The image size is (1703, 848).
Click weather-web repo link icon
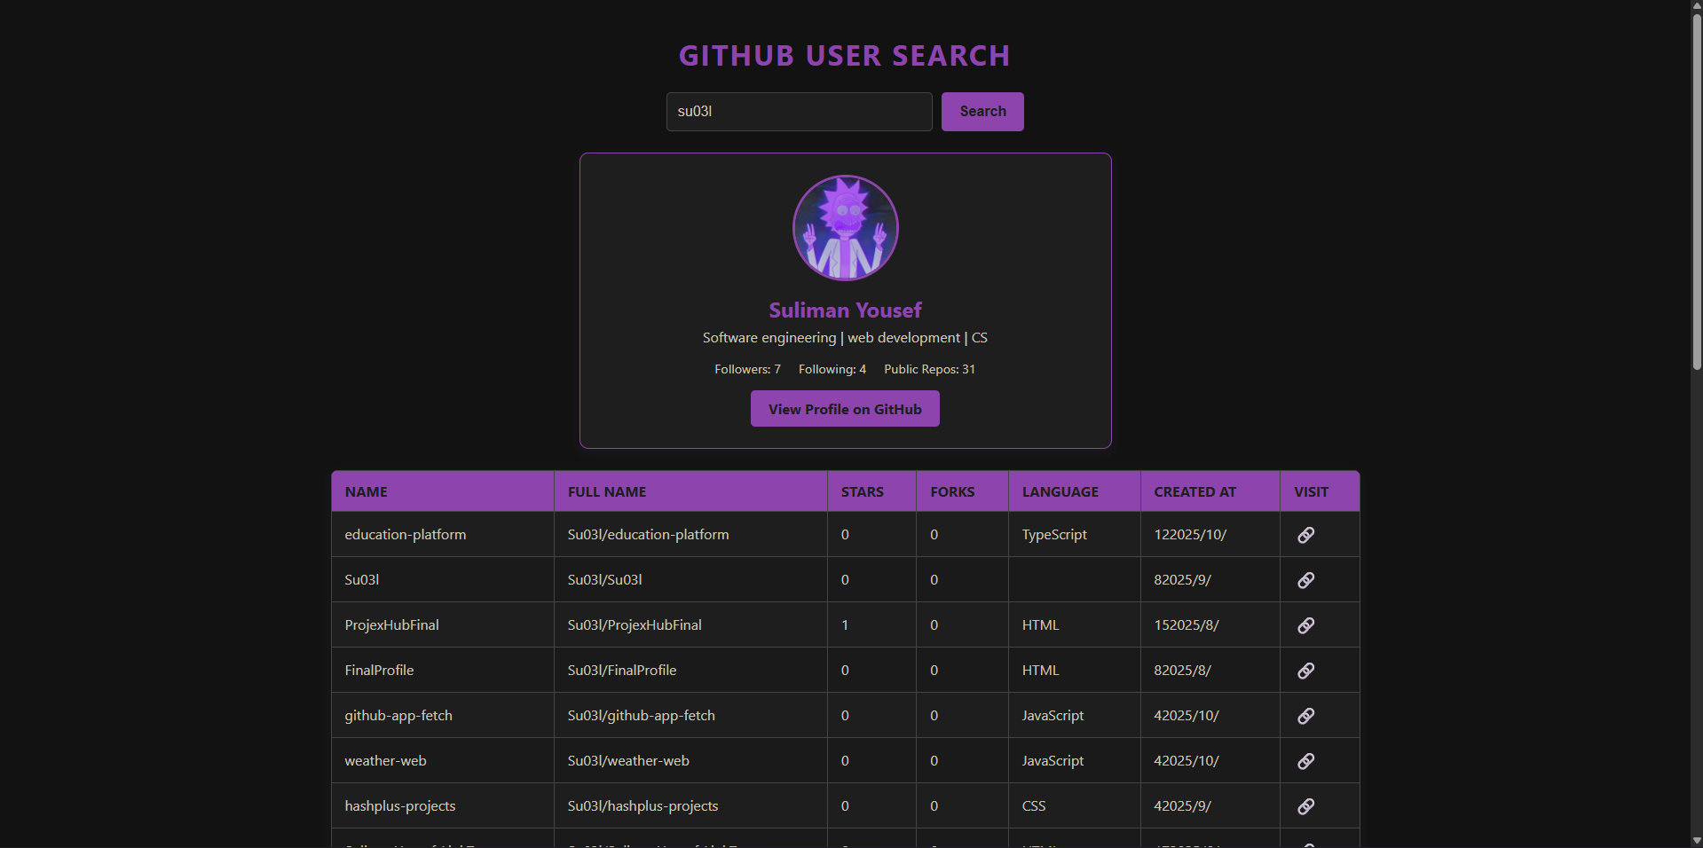(1305, 761)
